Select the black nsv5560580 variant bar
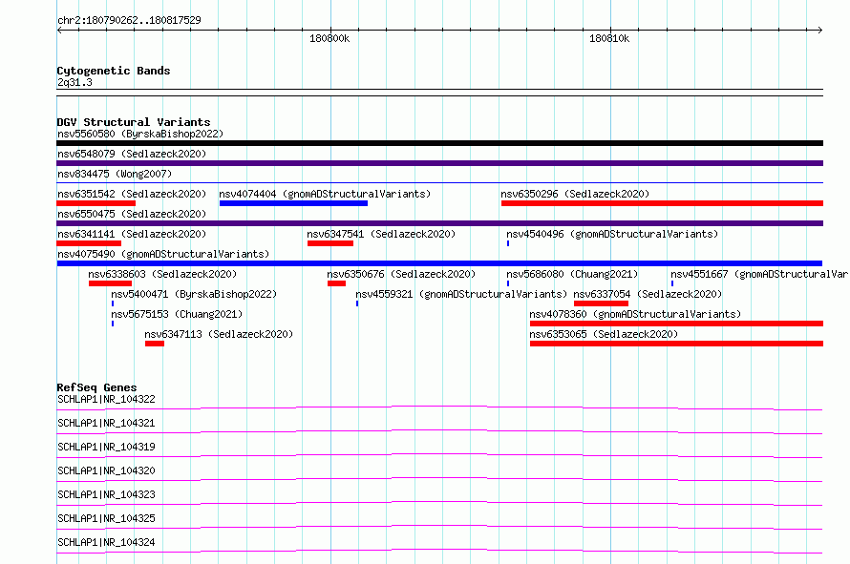 pos(439,143)
